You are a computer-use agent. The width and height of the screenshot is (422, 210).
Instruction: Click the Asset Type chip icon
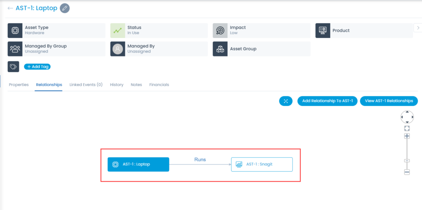click(x=15, y=30)
